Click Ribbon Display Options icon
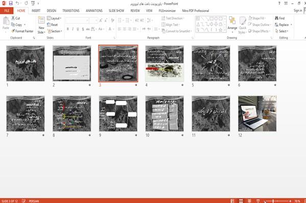This screenshot has height=203, width=306. pyautogui.click(x=286, y=3)
